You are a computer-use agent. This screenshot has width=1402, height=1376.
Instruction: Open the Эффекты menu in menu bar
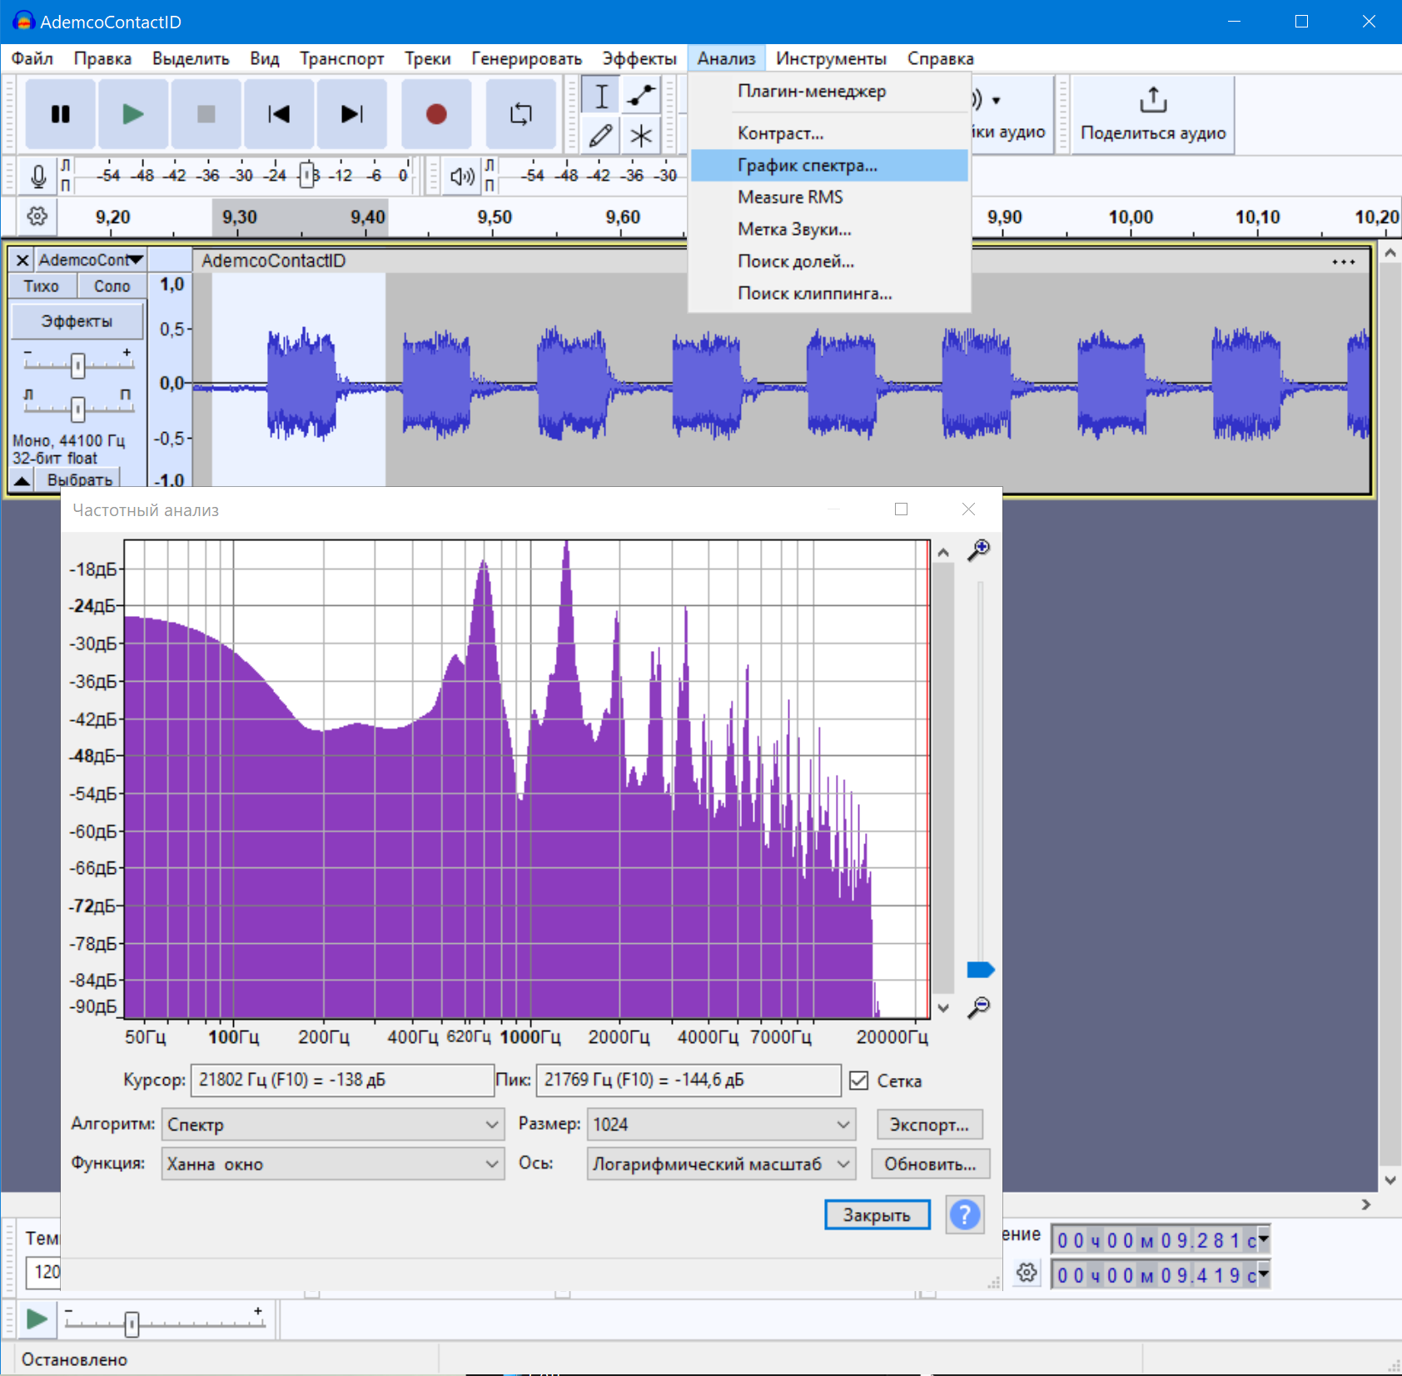point(639,58)
